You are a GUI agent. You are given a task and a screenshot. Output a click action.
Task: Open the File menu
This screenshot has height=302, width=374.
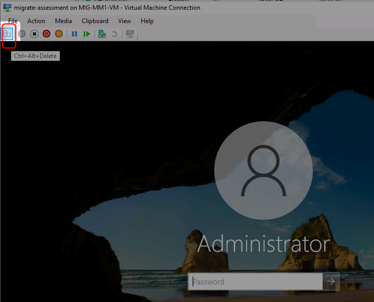click(x=13, y=21)
